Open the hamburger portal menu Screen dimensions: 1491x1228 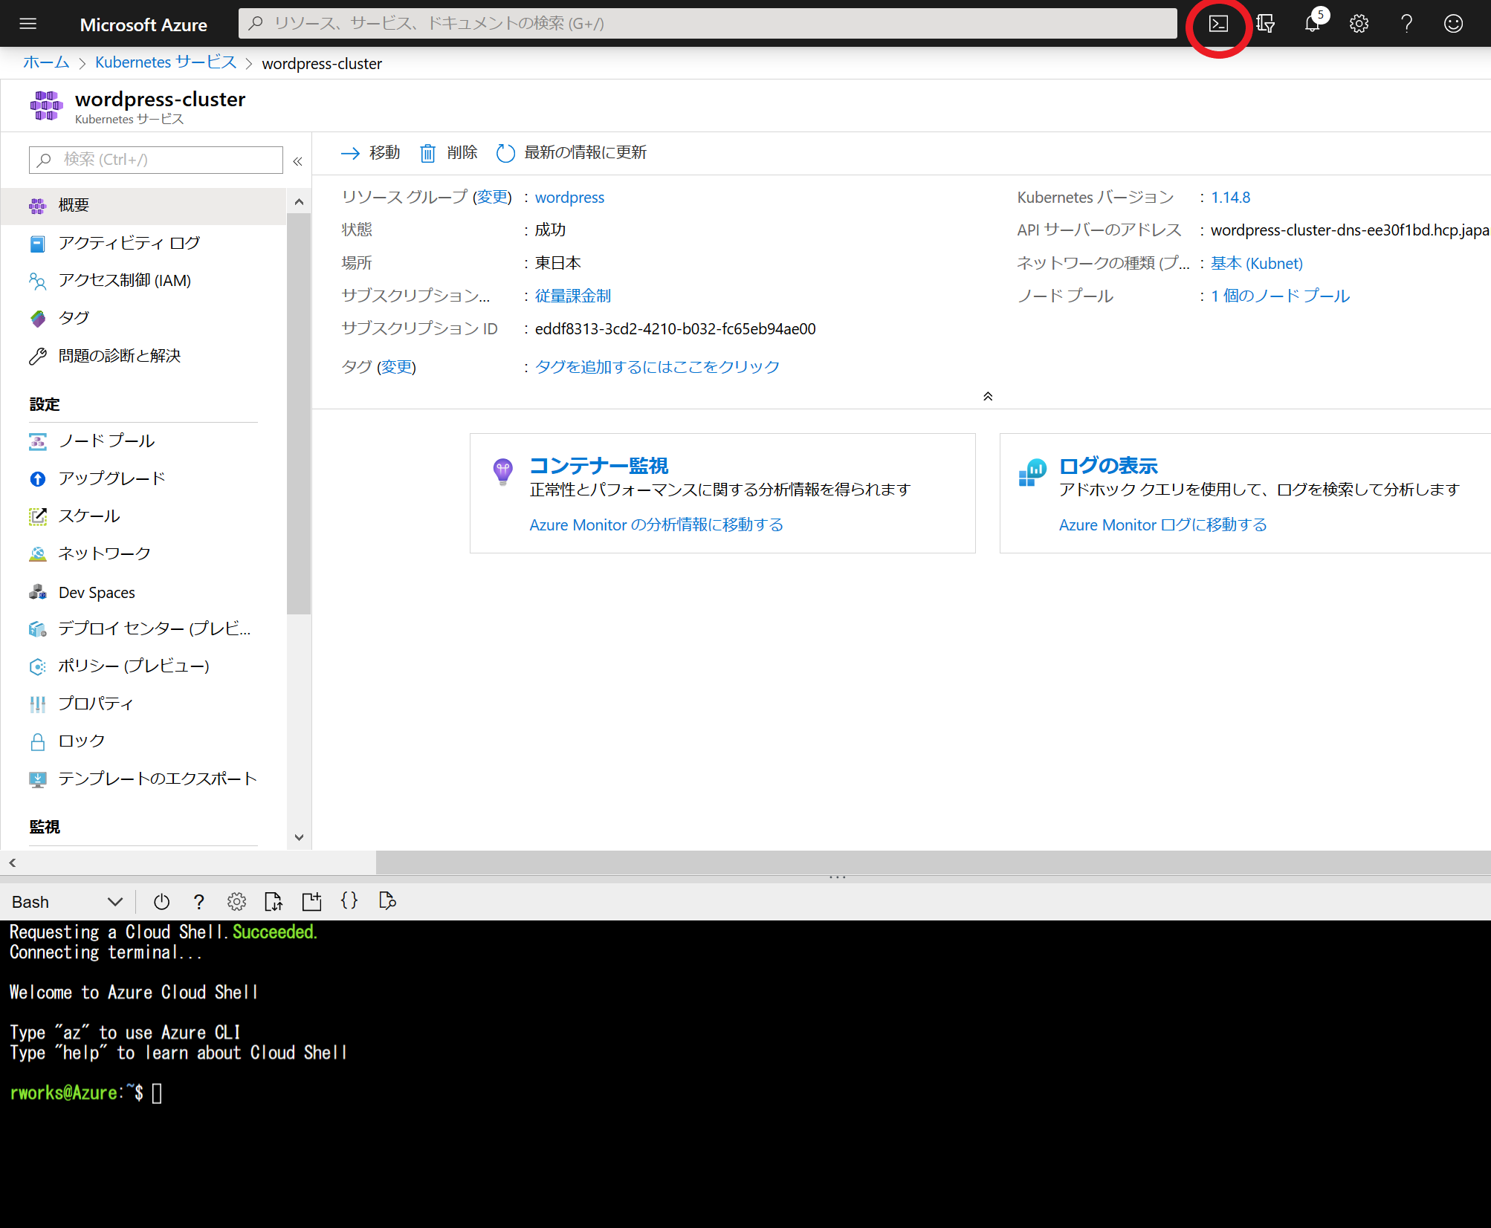[28, 24]
